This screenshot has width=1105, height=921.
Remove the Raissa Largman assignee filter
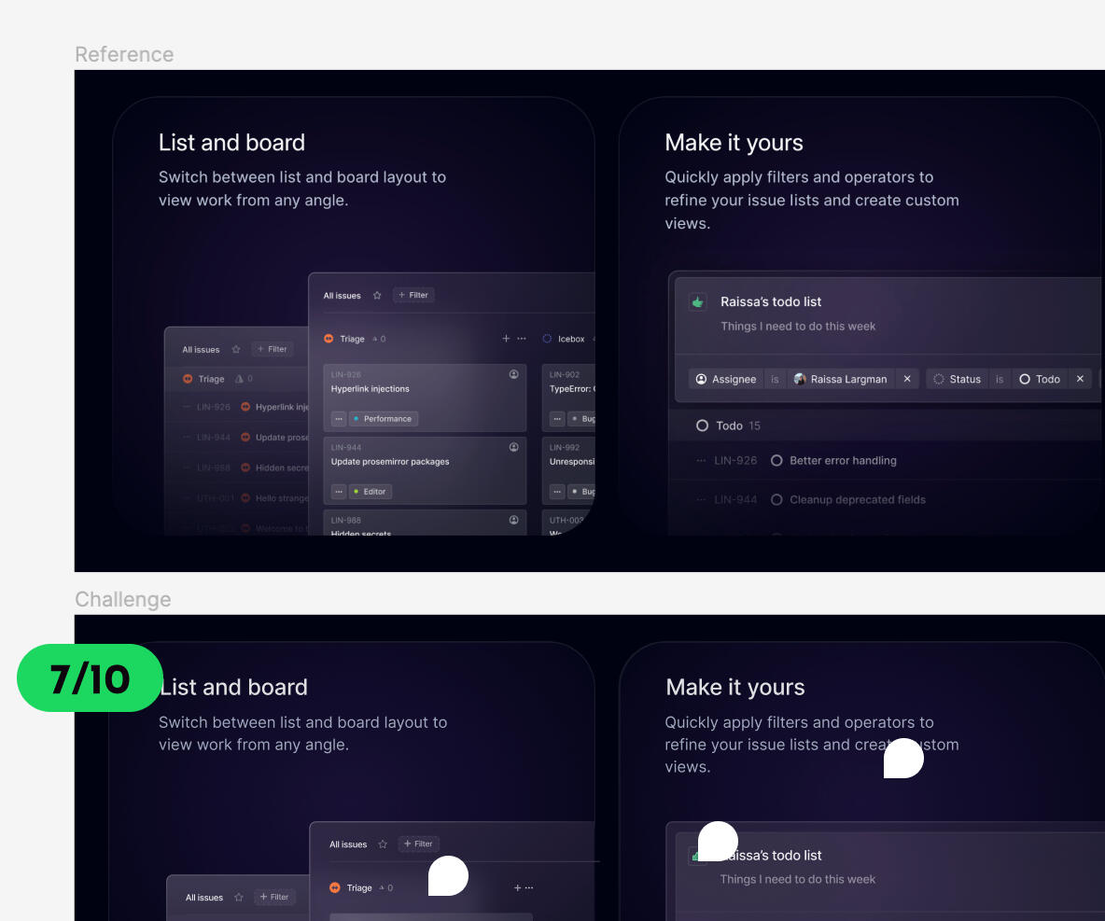click(907, 379)
